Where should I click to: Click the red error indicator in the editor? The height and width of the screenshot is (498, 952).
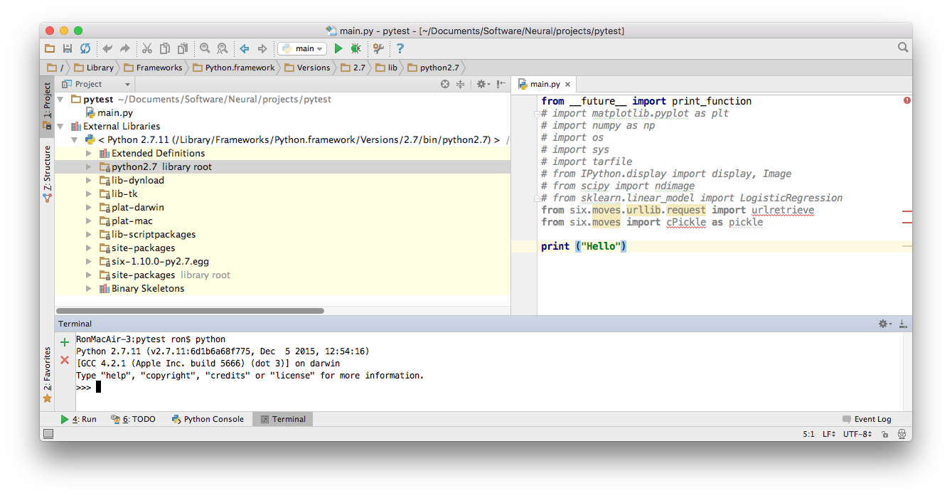point(907,100)
